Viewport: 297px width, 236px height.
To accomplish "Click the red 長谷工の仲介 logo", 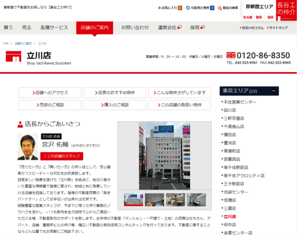I will (x=286, y=10).
